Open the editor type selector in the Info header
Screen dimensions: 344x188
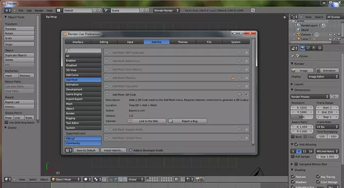tap(7, 10)
